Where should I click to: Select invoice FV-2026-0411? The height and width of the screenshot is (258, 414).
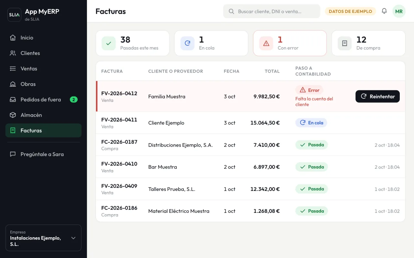click(x=119, y=120)
